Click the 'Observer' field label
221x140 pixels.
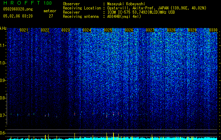coord(71,4)
